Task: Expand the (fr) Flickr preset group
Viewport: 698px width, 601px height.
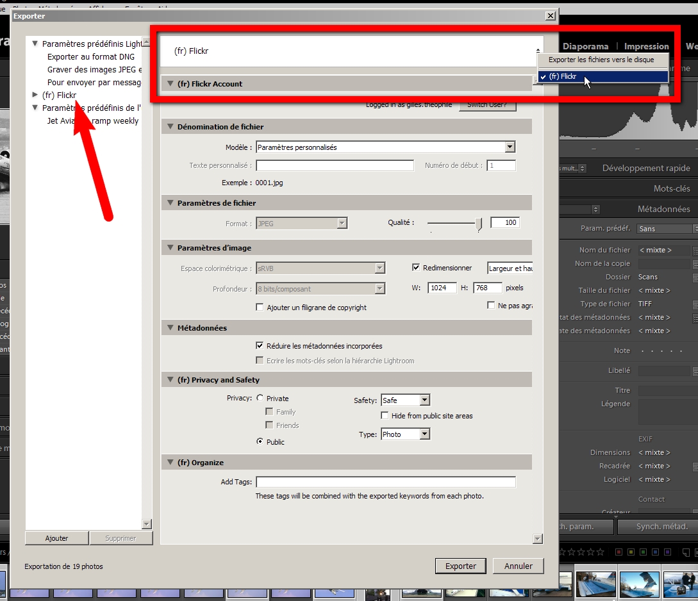Action: [35, 95]
